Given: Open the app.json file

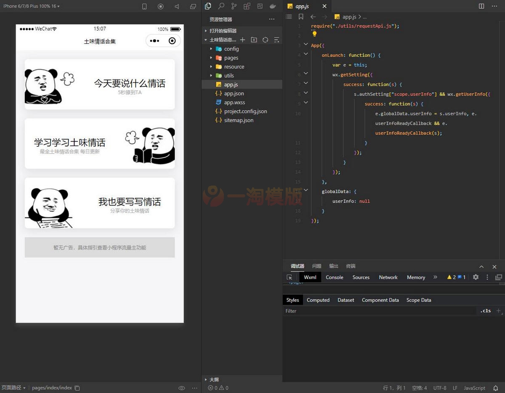Looking at the screenshot, I should coord(234,93).
